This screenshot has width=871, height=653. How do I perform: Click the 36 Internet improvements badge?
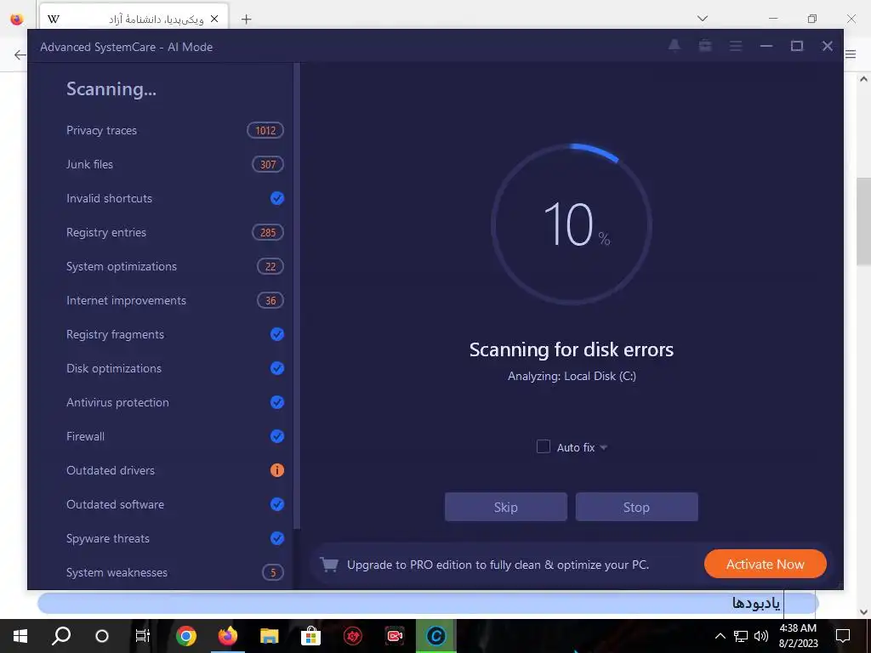click(x=270, y=300)
